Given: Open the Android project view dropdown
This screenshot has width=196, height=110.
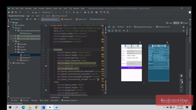Looking at the screenshot, I should [x=16, y=19].
